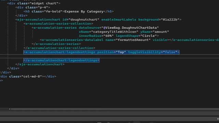This screenshot has width=219, height=123.
Task: Click the opening ejs-accumulationchart tag name
Action: pyautogui.click(x=39, y=19)
